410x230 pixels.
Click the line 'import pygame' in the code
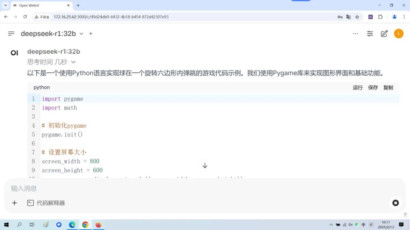(x=63, y=99)
